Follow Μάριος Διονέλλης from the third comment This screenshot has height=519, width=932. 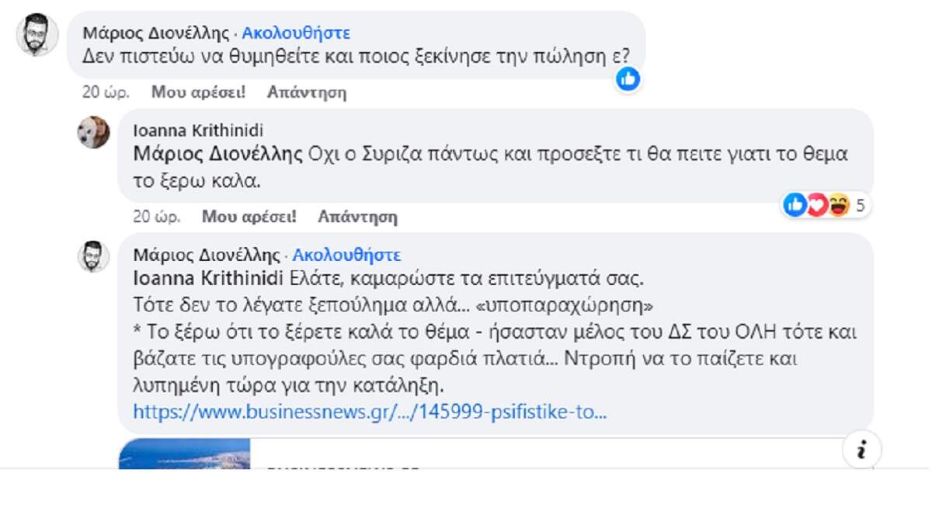[x=346, y=255]
